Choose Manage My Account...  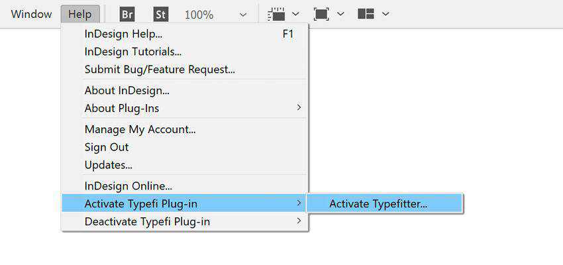click(140, 129)
